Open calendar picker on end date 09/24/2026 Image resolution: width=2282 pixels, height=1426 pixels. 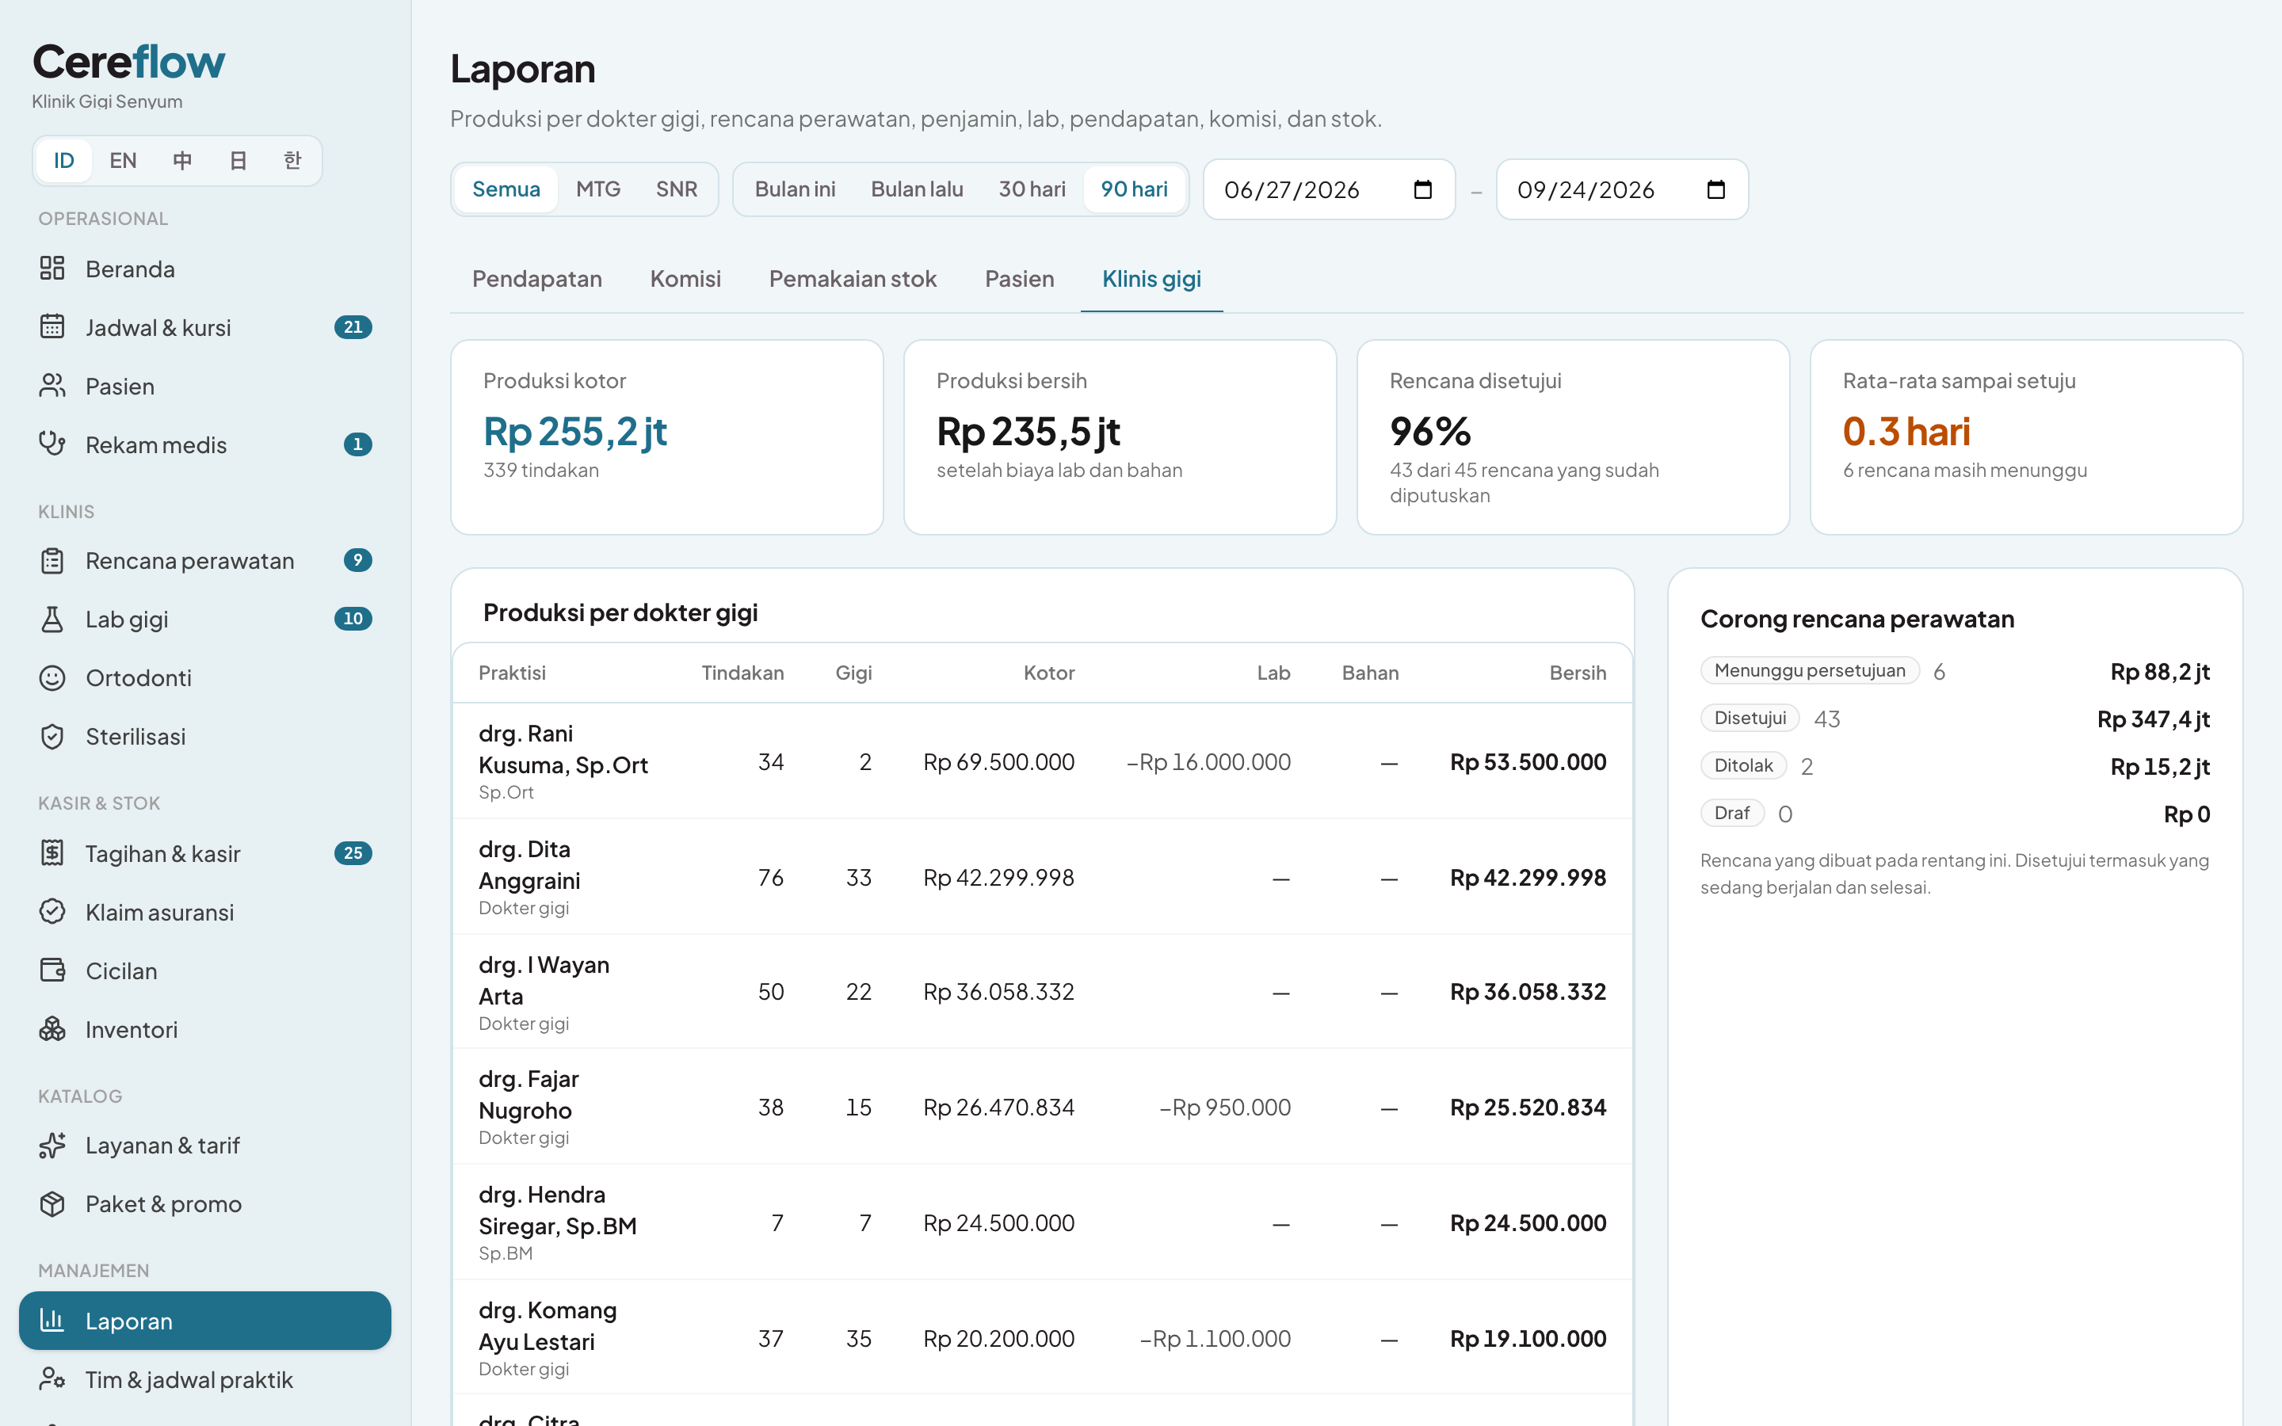tap(1715, 189)
